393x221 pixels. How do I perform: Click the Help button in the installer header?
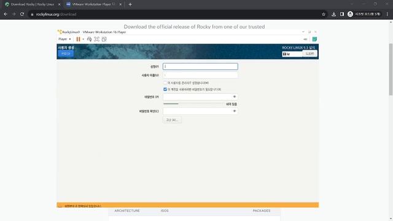(309, 53)
